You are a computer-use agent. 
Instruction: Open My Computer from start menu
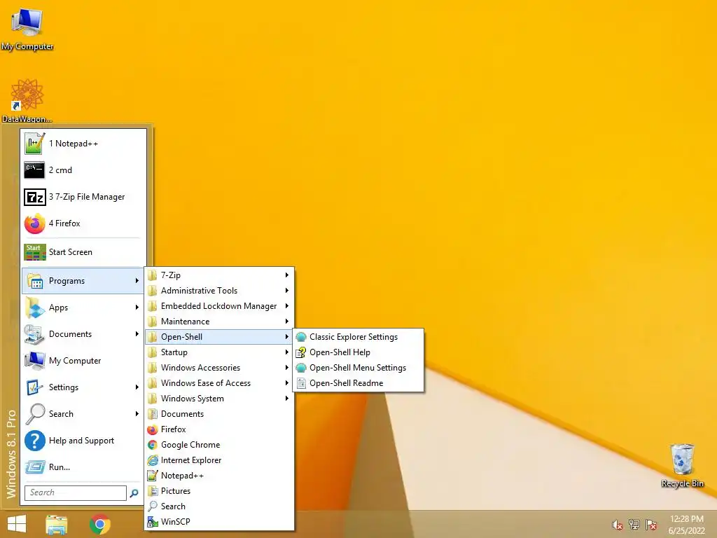(x=83, y=361)
